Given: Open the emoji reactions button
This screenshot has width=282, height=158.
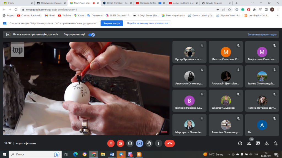Looking at the screenshot, I should 130,143.
